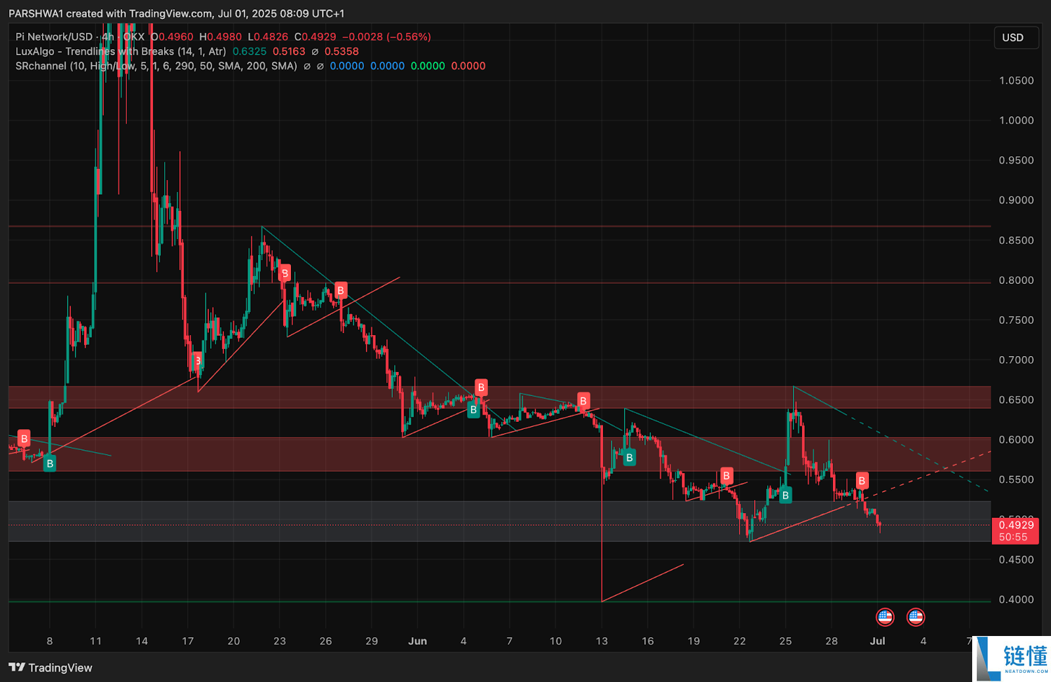Open the USD currency selector
1051x682 pixels.
[x=1012, y=37]
